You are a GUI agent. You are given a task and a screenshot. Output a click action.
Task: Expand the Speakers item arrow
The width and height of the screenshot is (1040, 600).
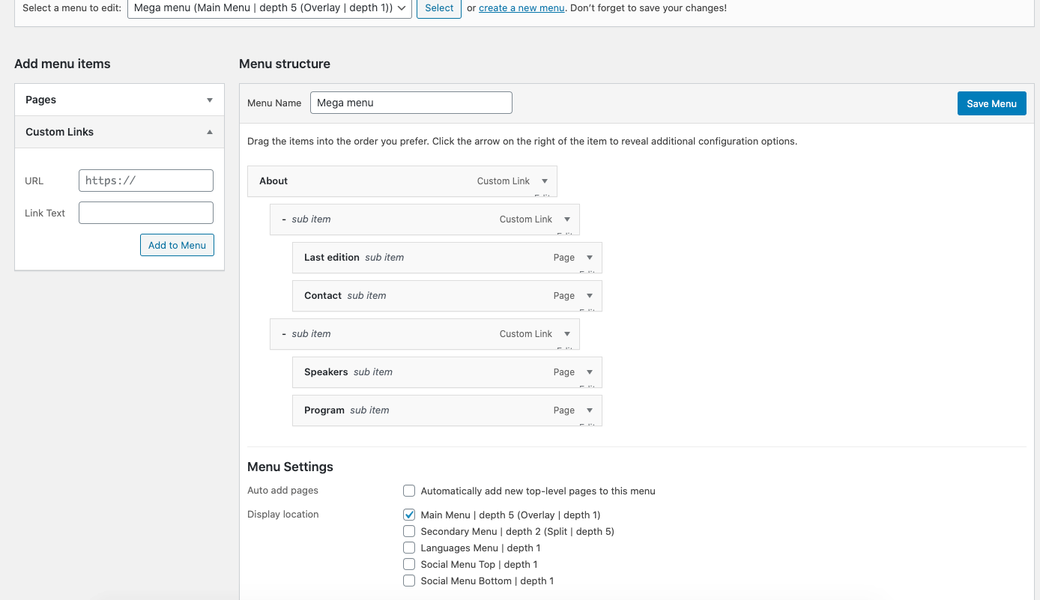590,372
